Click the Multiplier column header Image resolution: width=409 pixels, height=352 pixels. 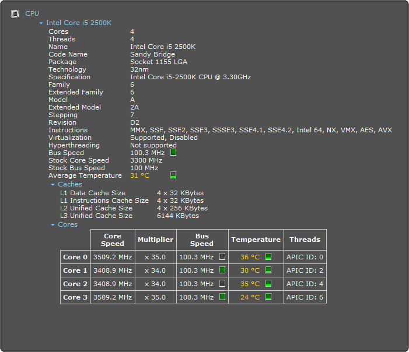click(155, 240)
